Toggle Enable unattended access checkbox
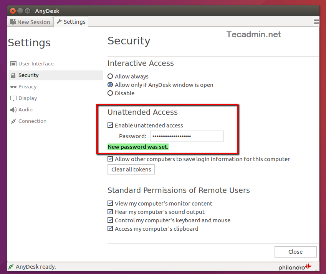This screenshot has width=326, height=274. click(110, 125)
